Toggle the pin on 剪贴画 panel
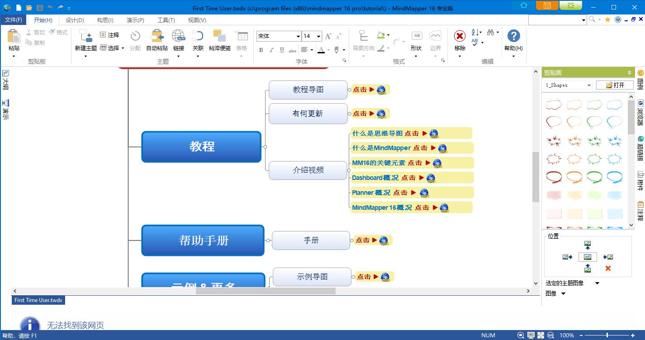Image resolution: width=645 pixels, height=340 pixels. 629,73
